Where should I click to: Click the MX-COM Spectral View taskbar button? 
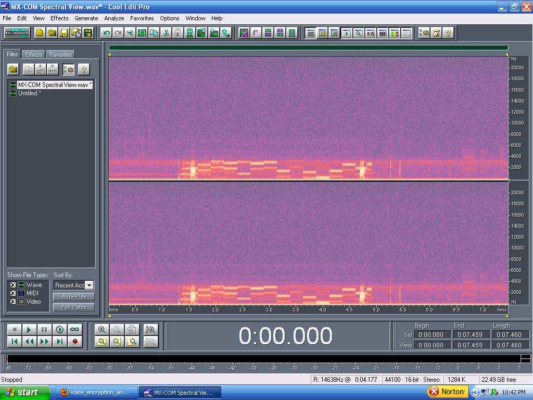[x=180, y=393]
